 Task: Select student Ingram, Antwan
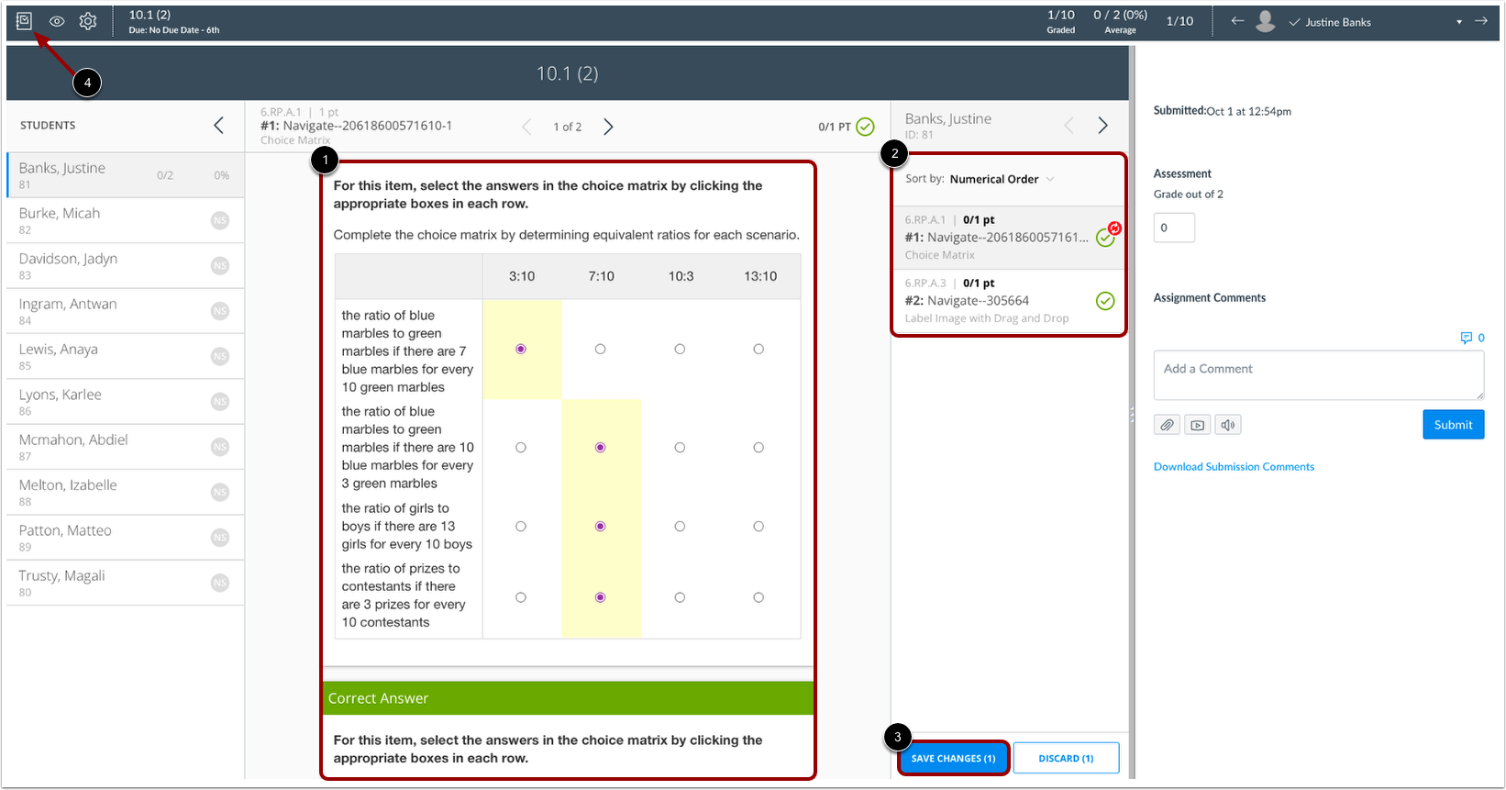click(x=126, y=311)
